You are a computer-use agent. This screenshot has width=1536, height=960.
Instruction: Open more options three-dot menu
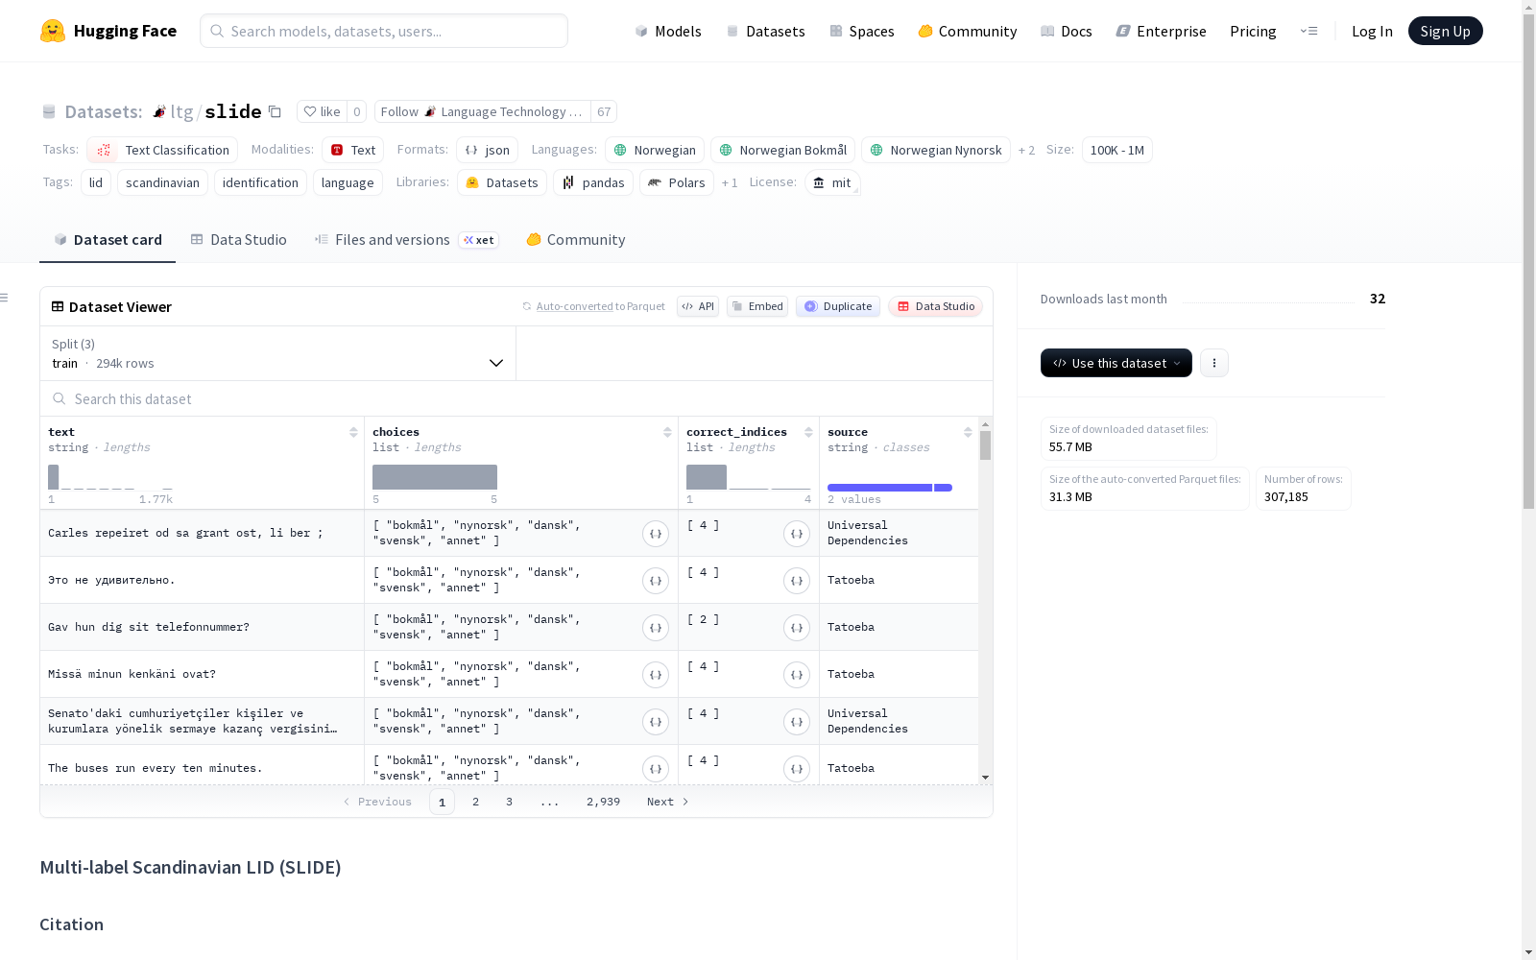click(x=1214, y=363)
